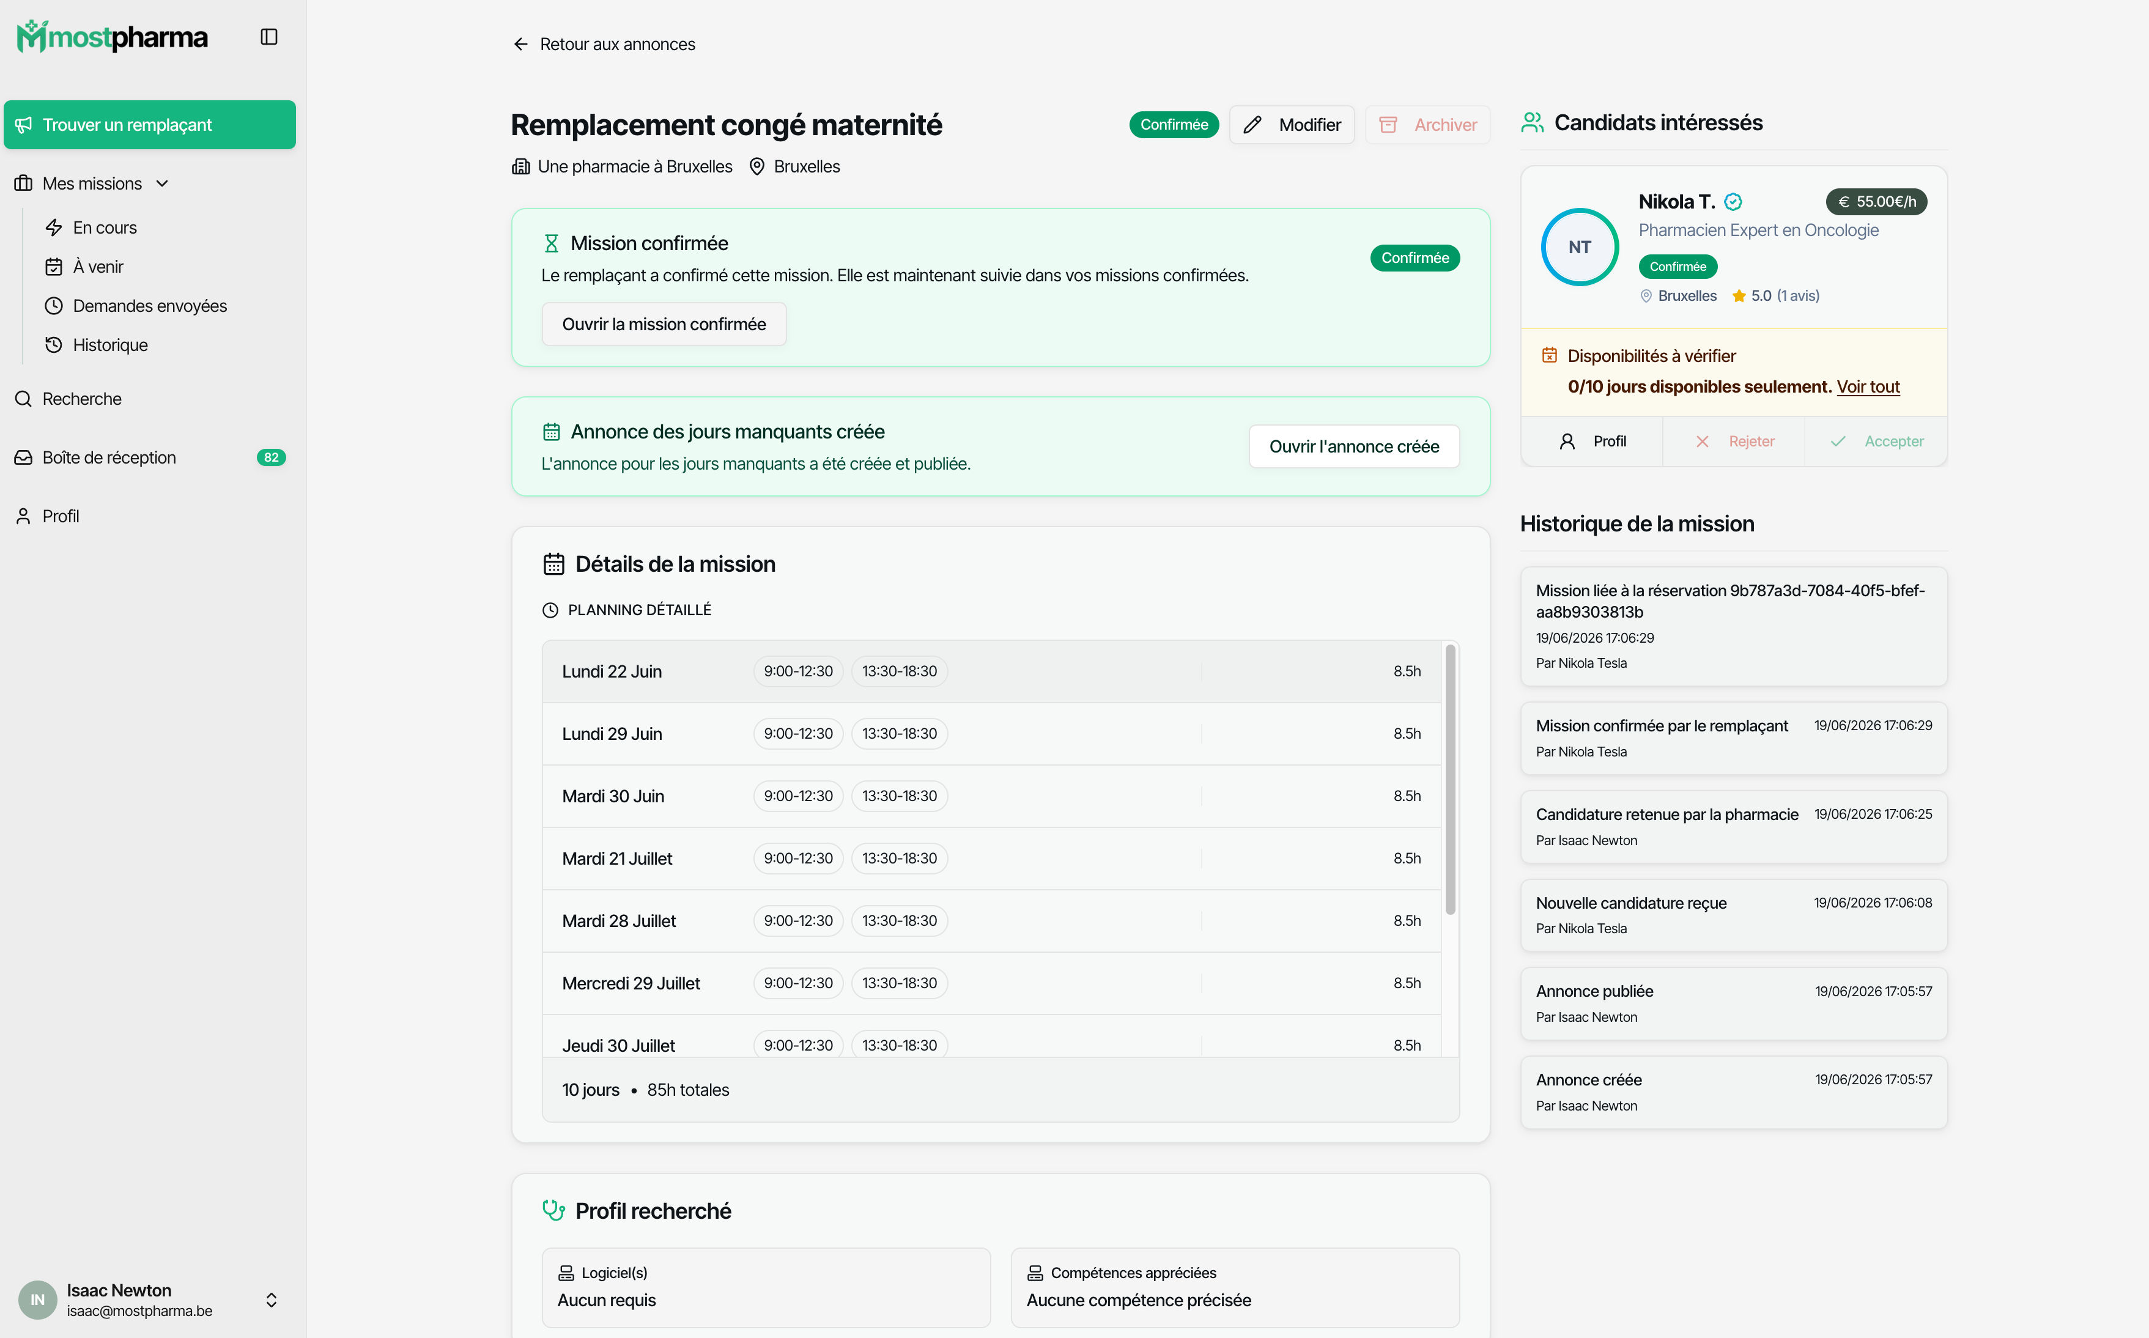Open the candidate Profil button
2149x1338 pixels.
click(x=1592, y=441)
